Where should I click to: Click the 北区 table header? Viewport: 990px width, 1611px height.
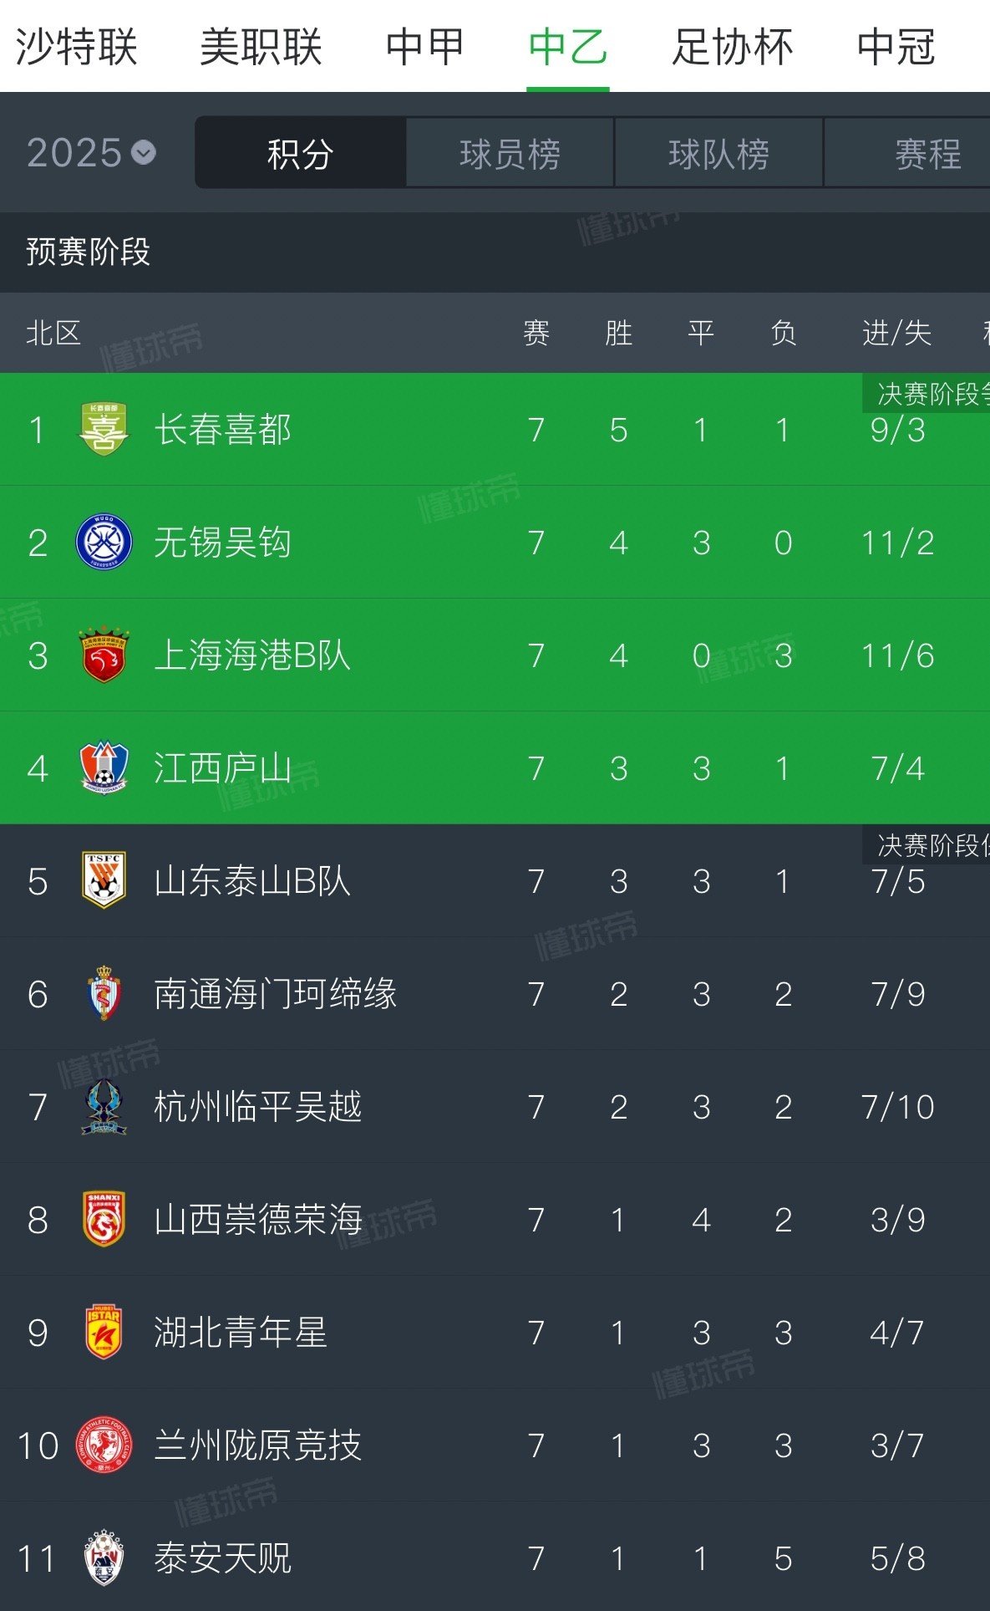53,333
